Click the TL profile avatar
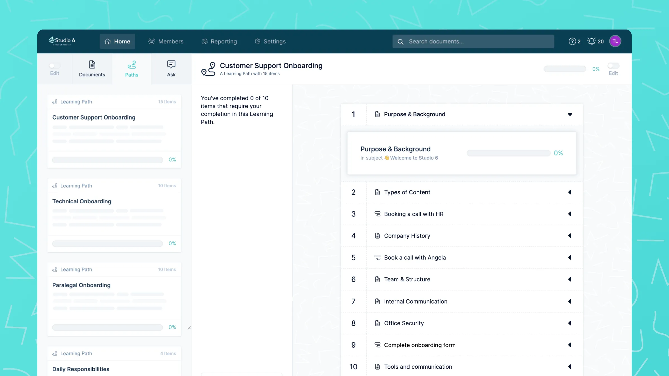This screenshot has width=669, height=376. coord(615,41)
